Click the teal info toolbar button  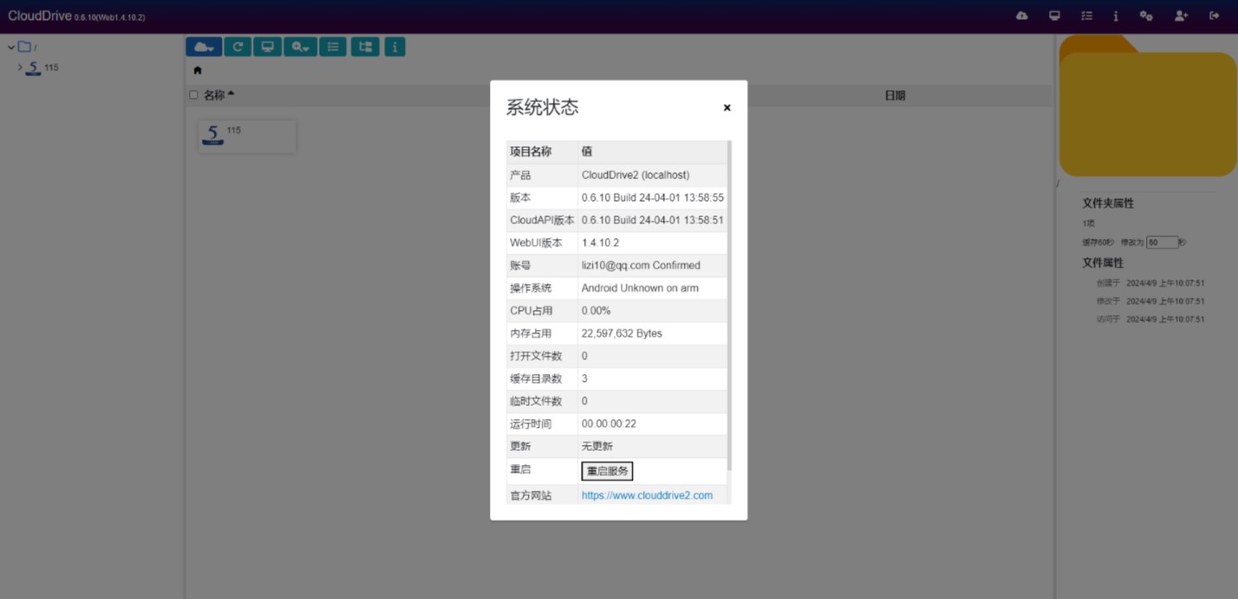pos(394,47)
